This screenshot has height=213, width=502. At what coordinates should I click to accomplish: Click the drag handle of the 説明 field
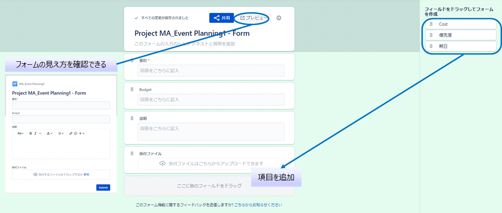tap(132, 118)
